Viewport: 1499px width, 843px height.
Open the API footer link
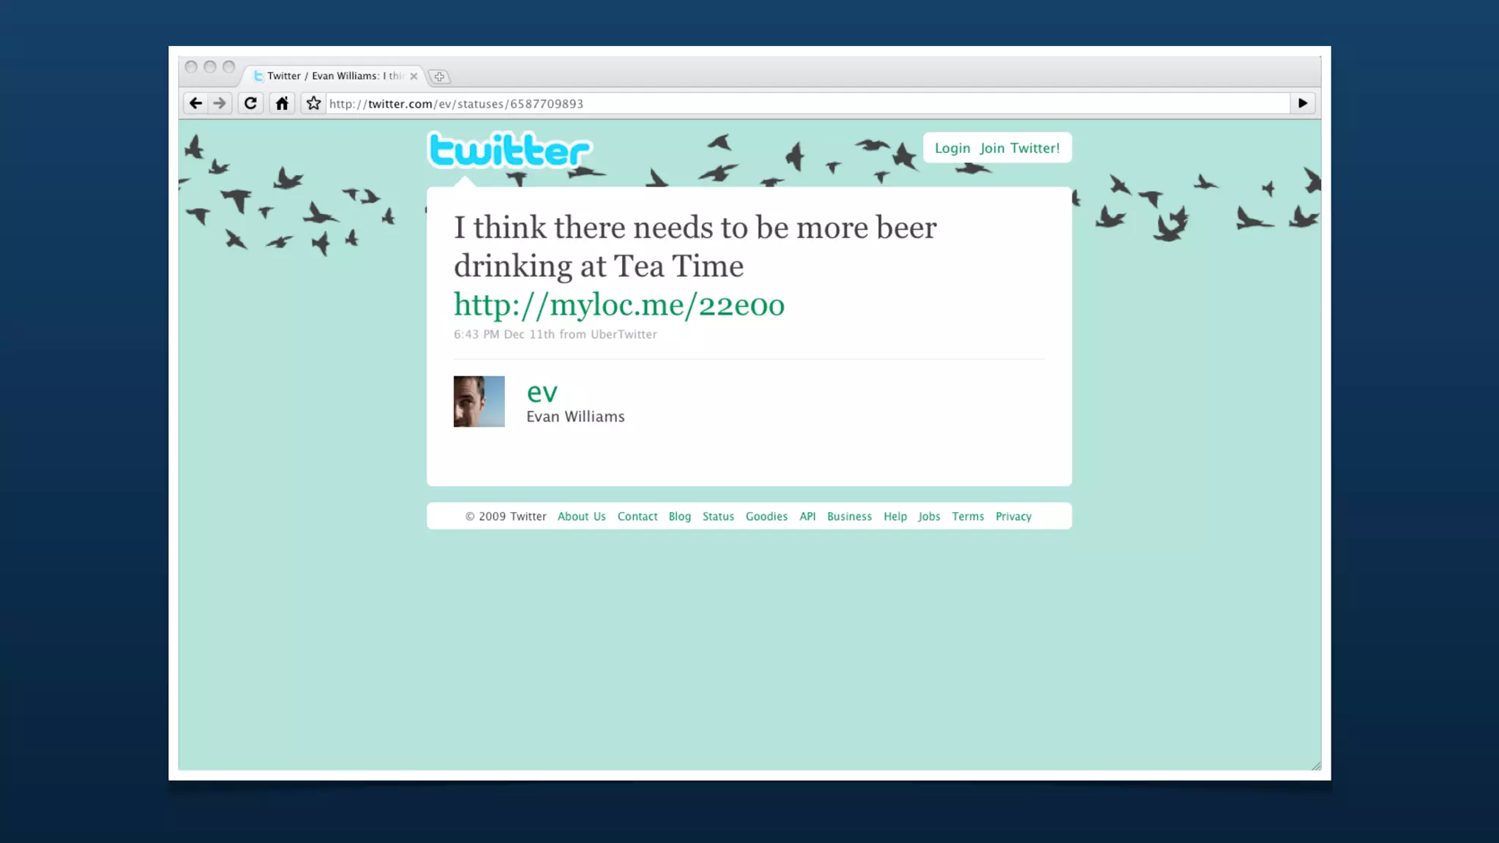click(x=807, y=517)
